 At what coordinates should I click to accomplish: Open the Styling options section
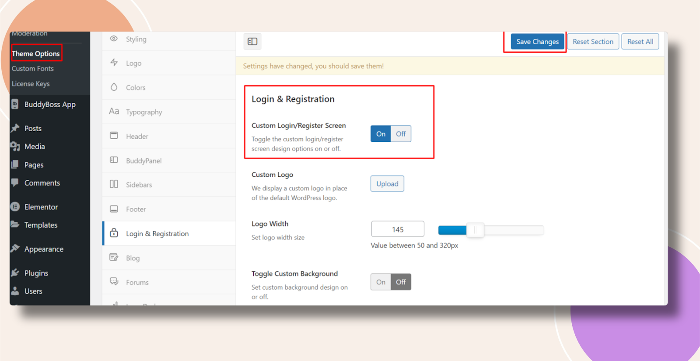(x=169, y=39)
